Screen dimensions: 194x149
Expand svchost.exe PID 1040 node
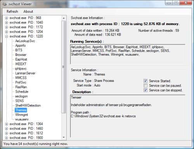(x=6, y=22)
